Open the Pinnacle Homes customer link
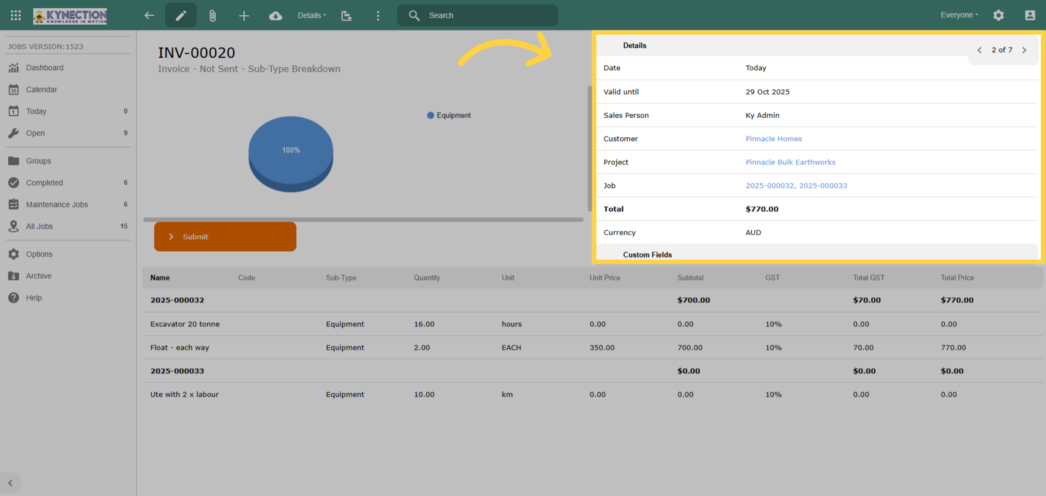The image size is (1046, 496). [x=774, y=139]
